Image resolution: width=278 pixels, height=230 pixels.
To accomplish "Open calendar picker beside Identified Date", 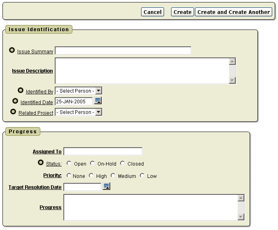I will (x=98, y=100).
